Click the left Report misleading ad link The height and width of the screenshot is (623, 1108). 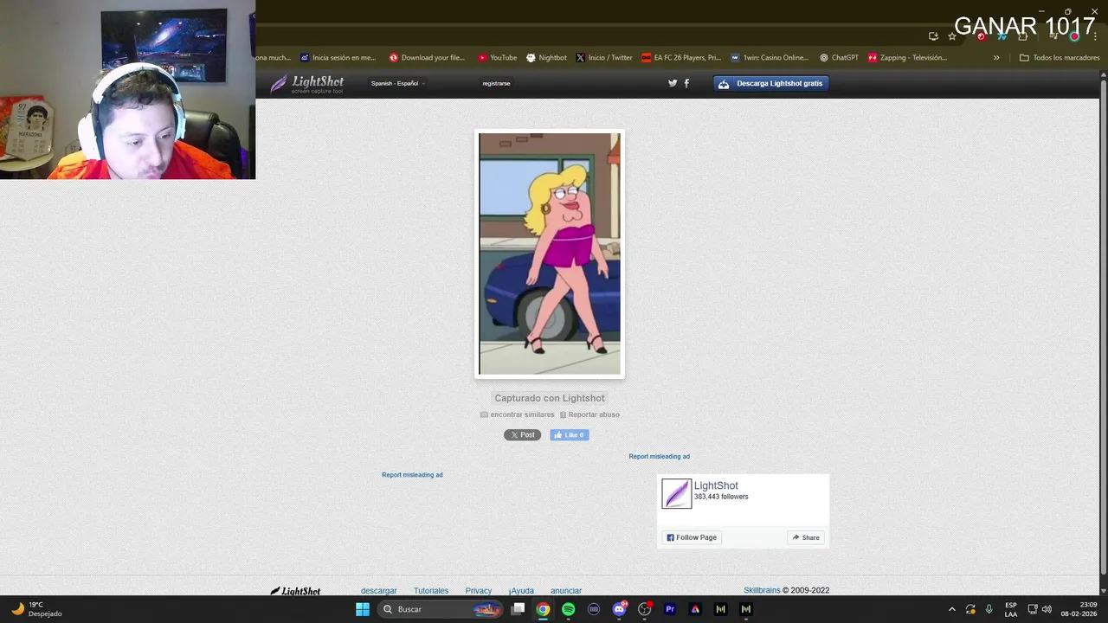tap(412, 475)
